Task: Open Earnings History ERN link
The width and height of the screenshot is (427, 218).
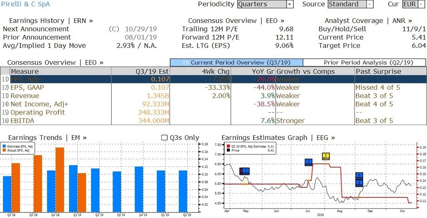Action: coord(51,21)
